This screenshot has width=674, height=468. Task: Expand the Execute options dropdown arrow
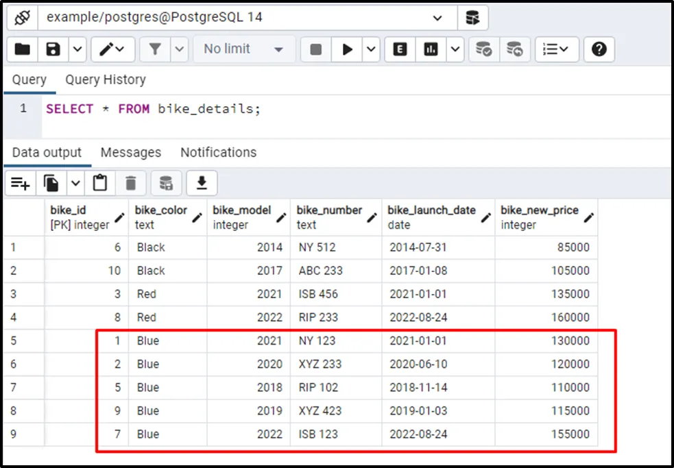371,49
